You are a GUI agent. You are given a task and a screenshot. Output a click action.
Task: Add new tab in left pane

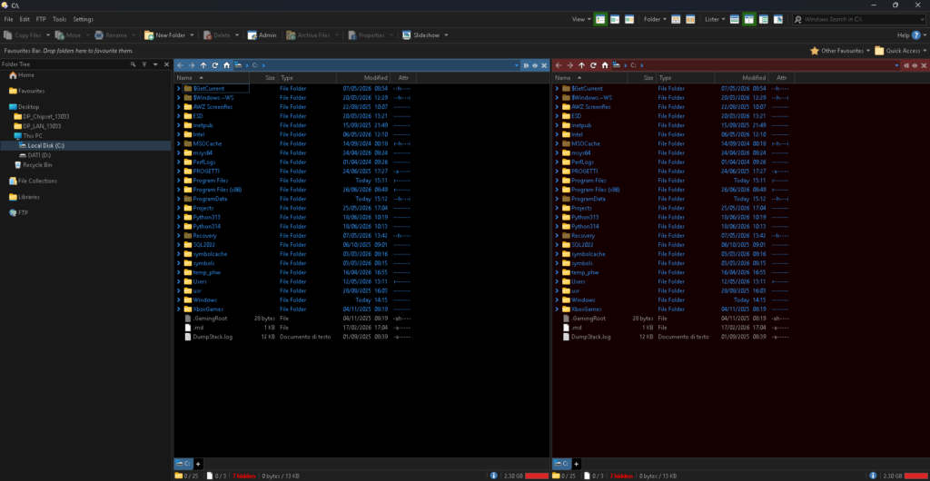[198, 464]
